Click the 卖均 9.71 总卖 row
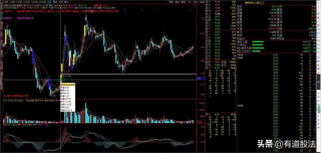 click(x=220, y=62)
